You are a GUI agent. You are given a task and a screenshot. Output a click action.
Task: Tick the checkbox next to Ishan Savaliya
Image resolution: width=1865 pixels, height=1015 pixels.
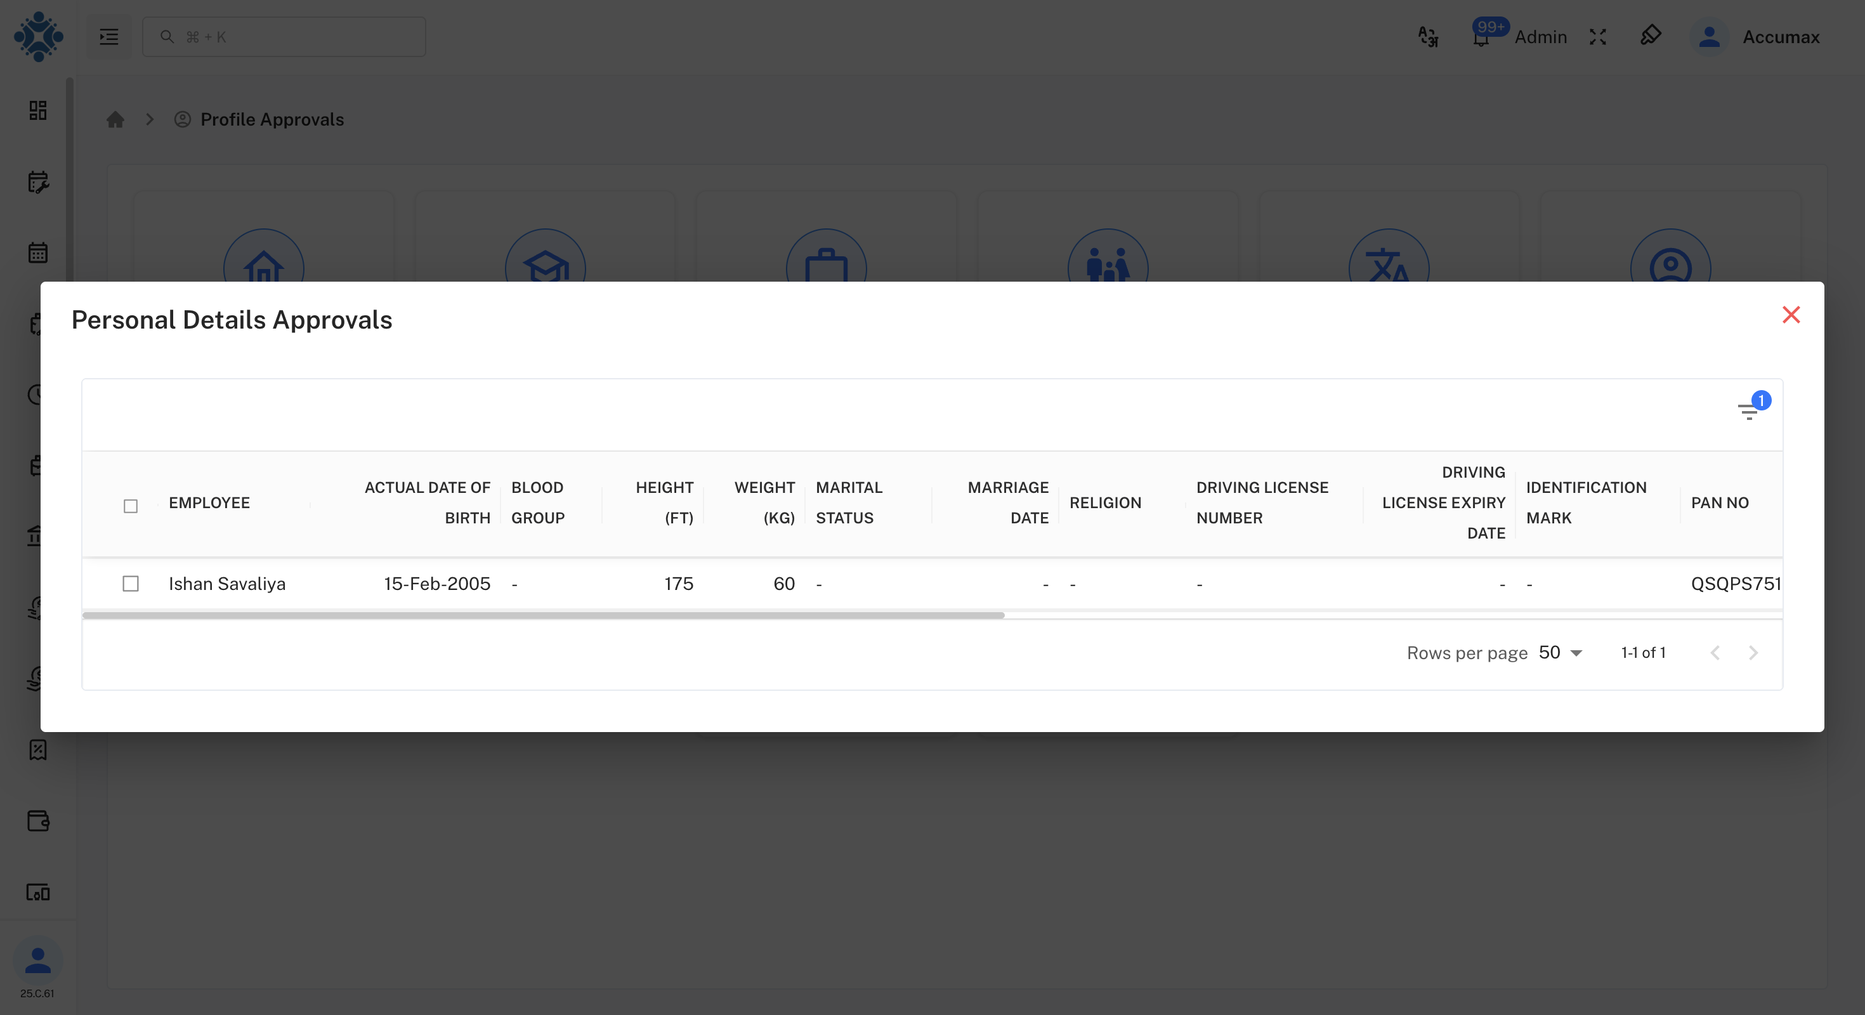(x=130, y=584)
